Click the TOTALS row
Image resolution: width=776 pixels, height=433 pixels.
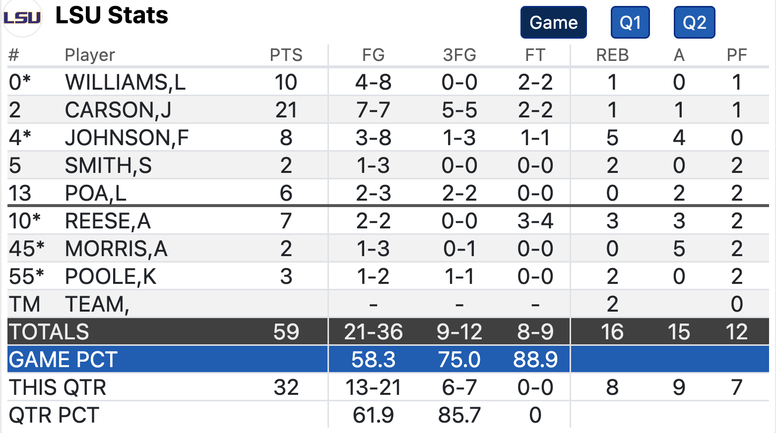49,331
